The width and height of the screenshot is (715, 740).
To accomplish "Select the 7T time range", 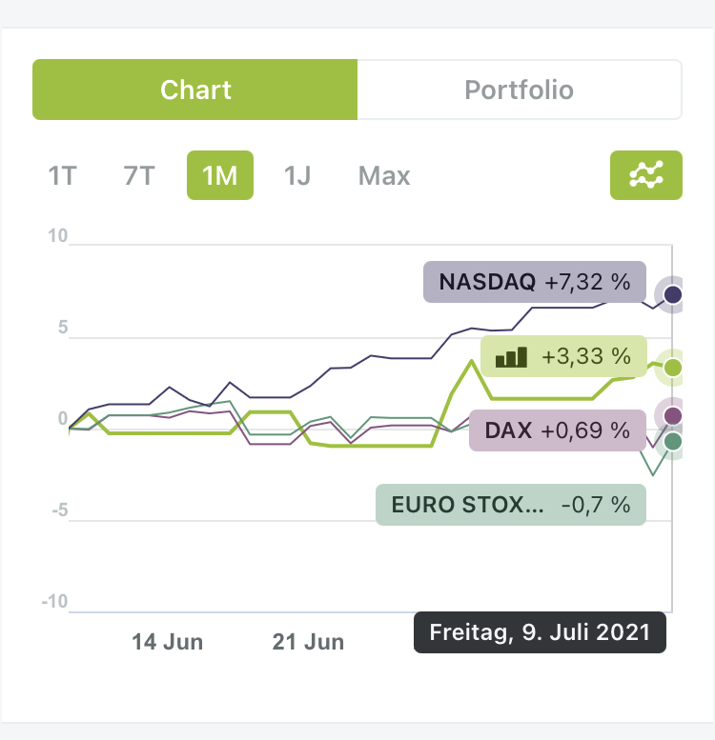I will [139, 176].
